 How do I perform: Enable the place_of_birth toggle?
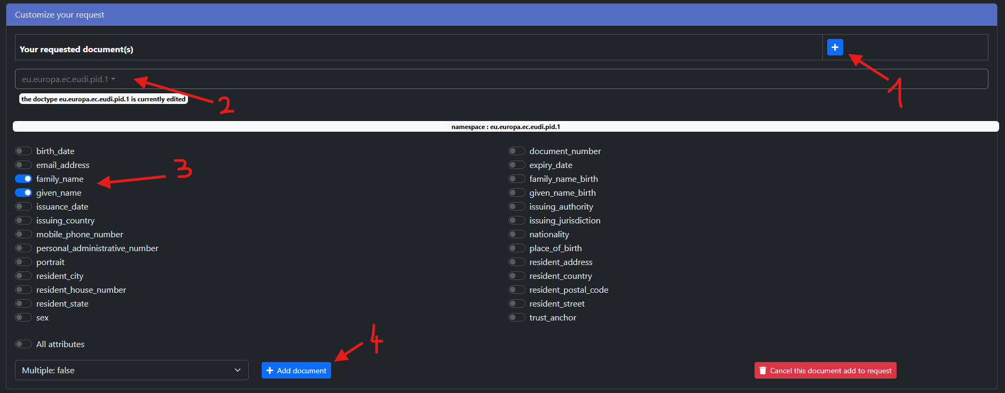click(x=516, y=248)
